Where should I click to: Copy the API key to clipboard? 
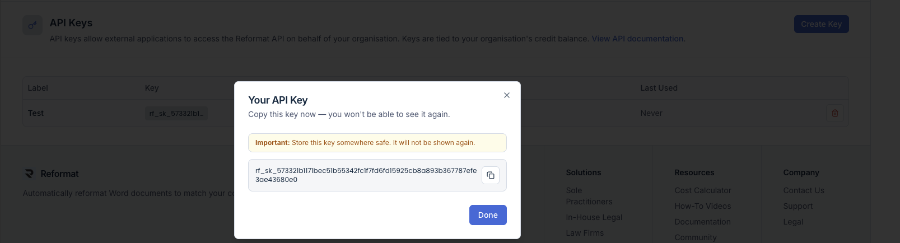[x=491, y=175]
